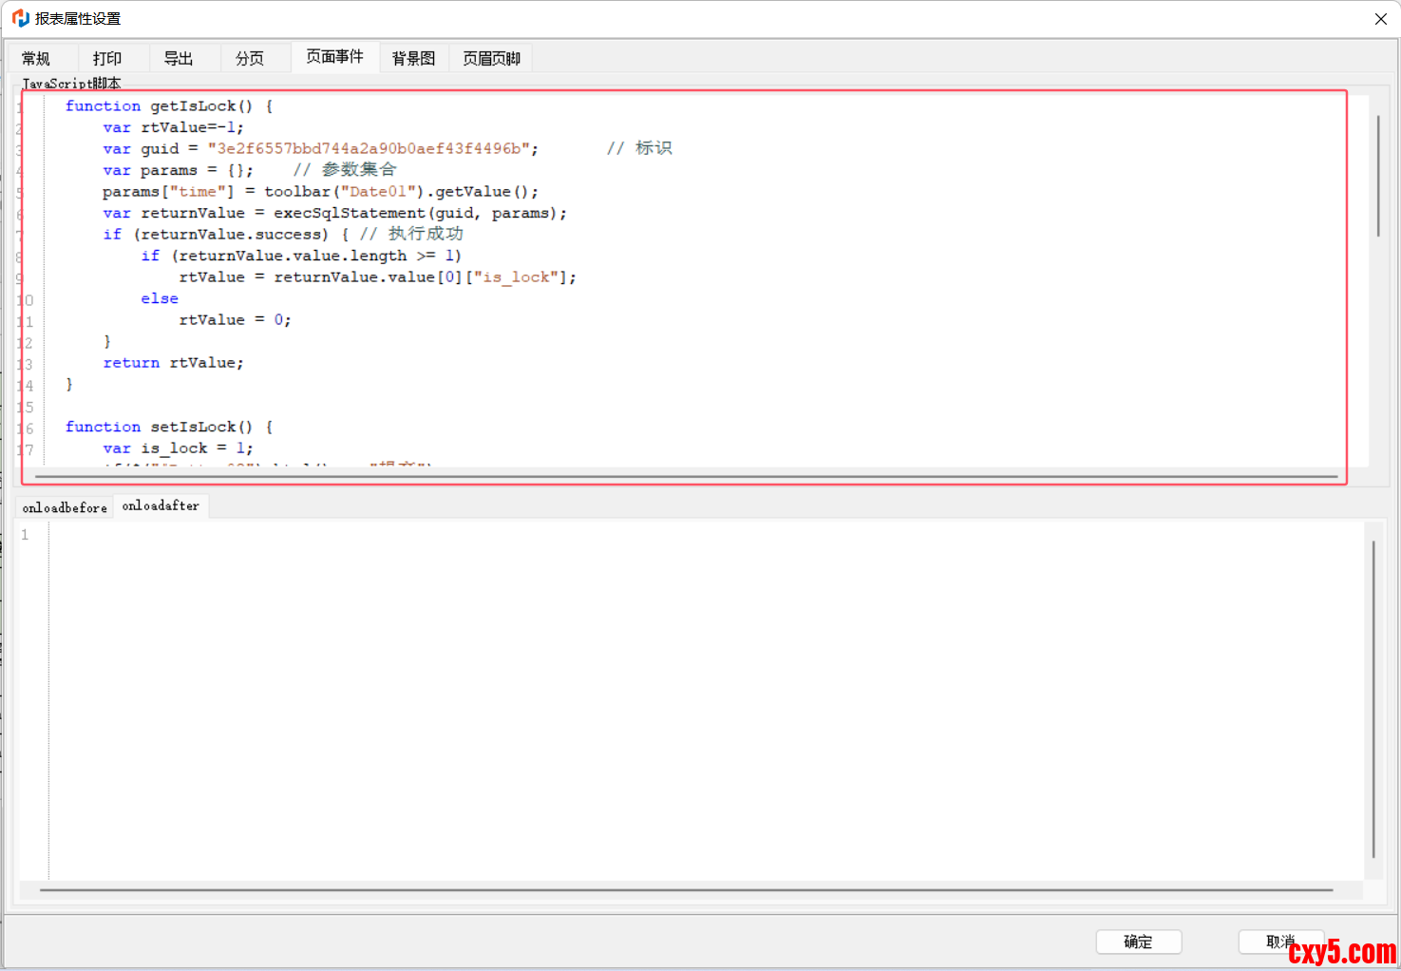Viewport: 1401px width, 971px height.
Task: Select the 导出 tab
Action: 179,59
